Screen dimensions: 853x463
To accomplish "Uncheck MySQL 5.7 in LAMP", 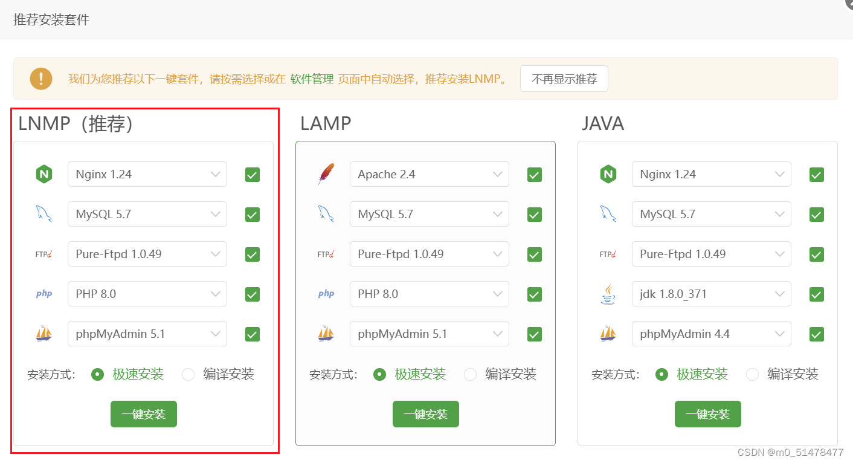I will (x=535, y=215).
